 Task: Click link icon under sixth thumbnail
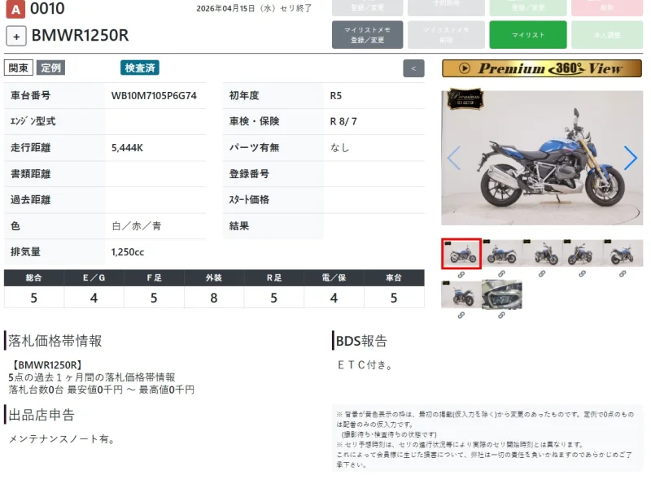click(461, 316)
